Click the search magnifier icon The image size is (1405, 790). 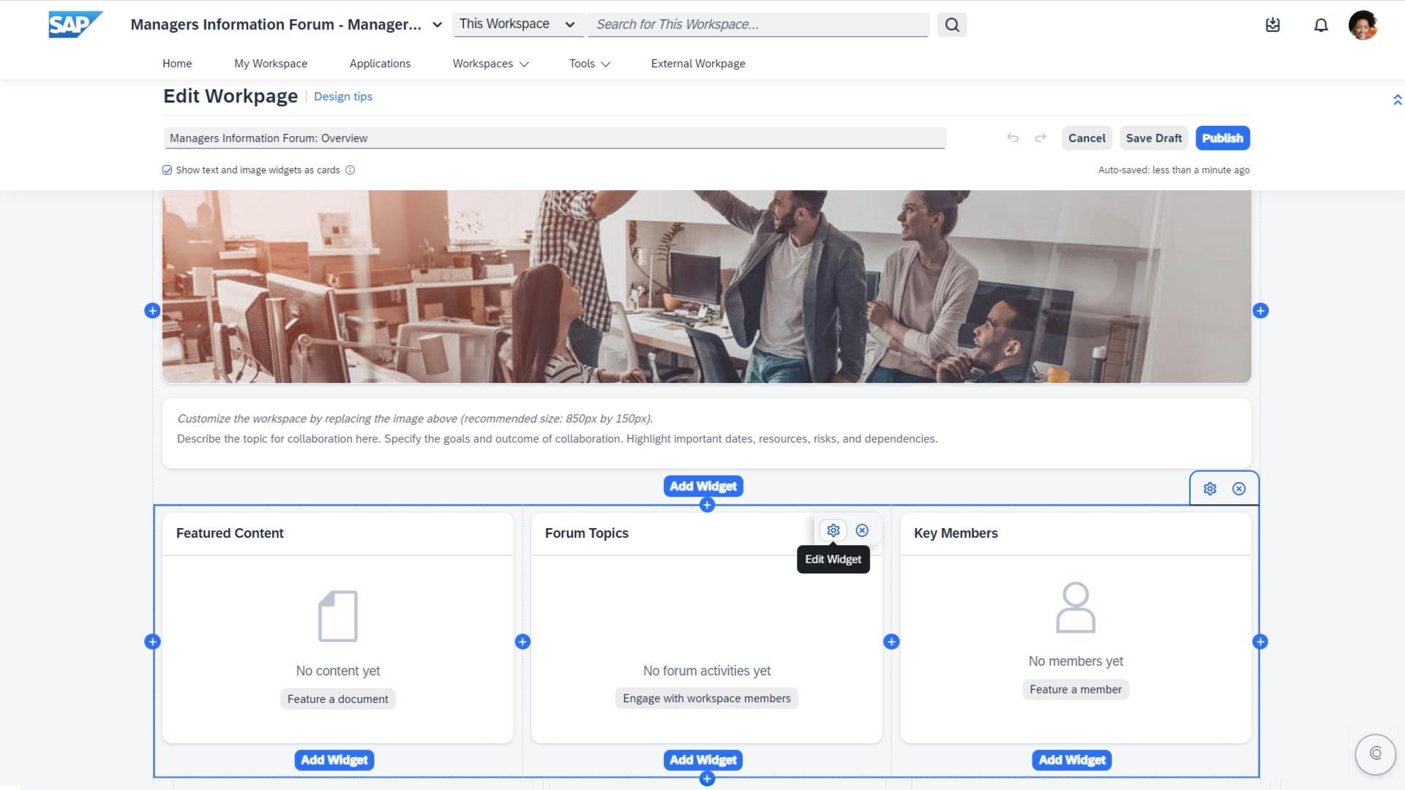951,25
